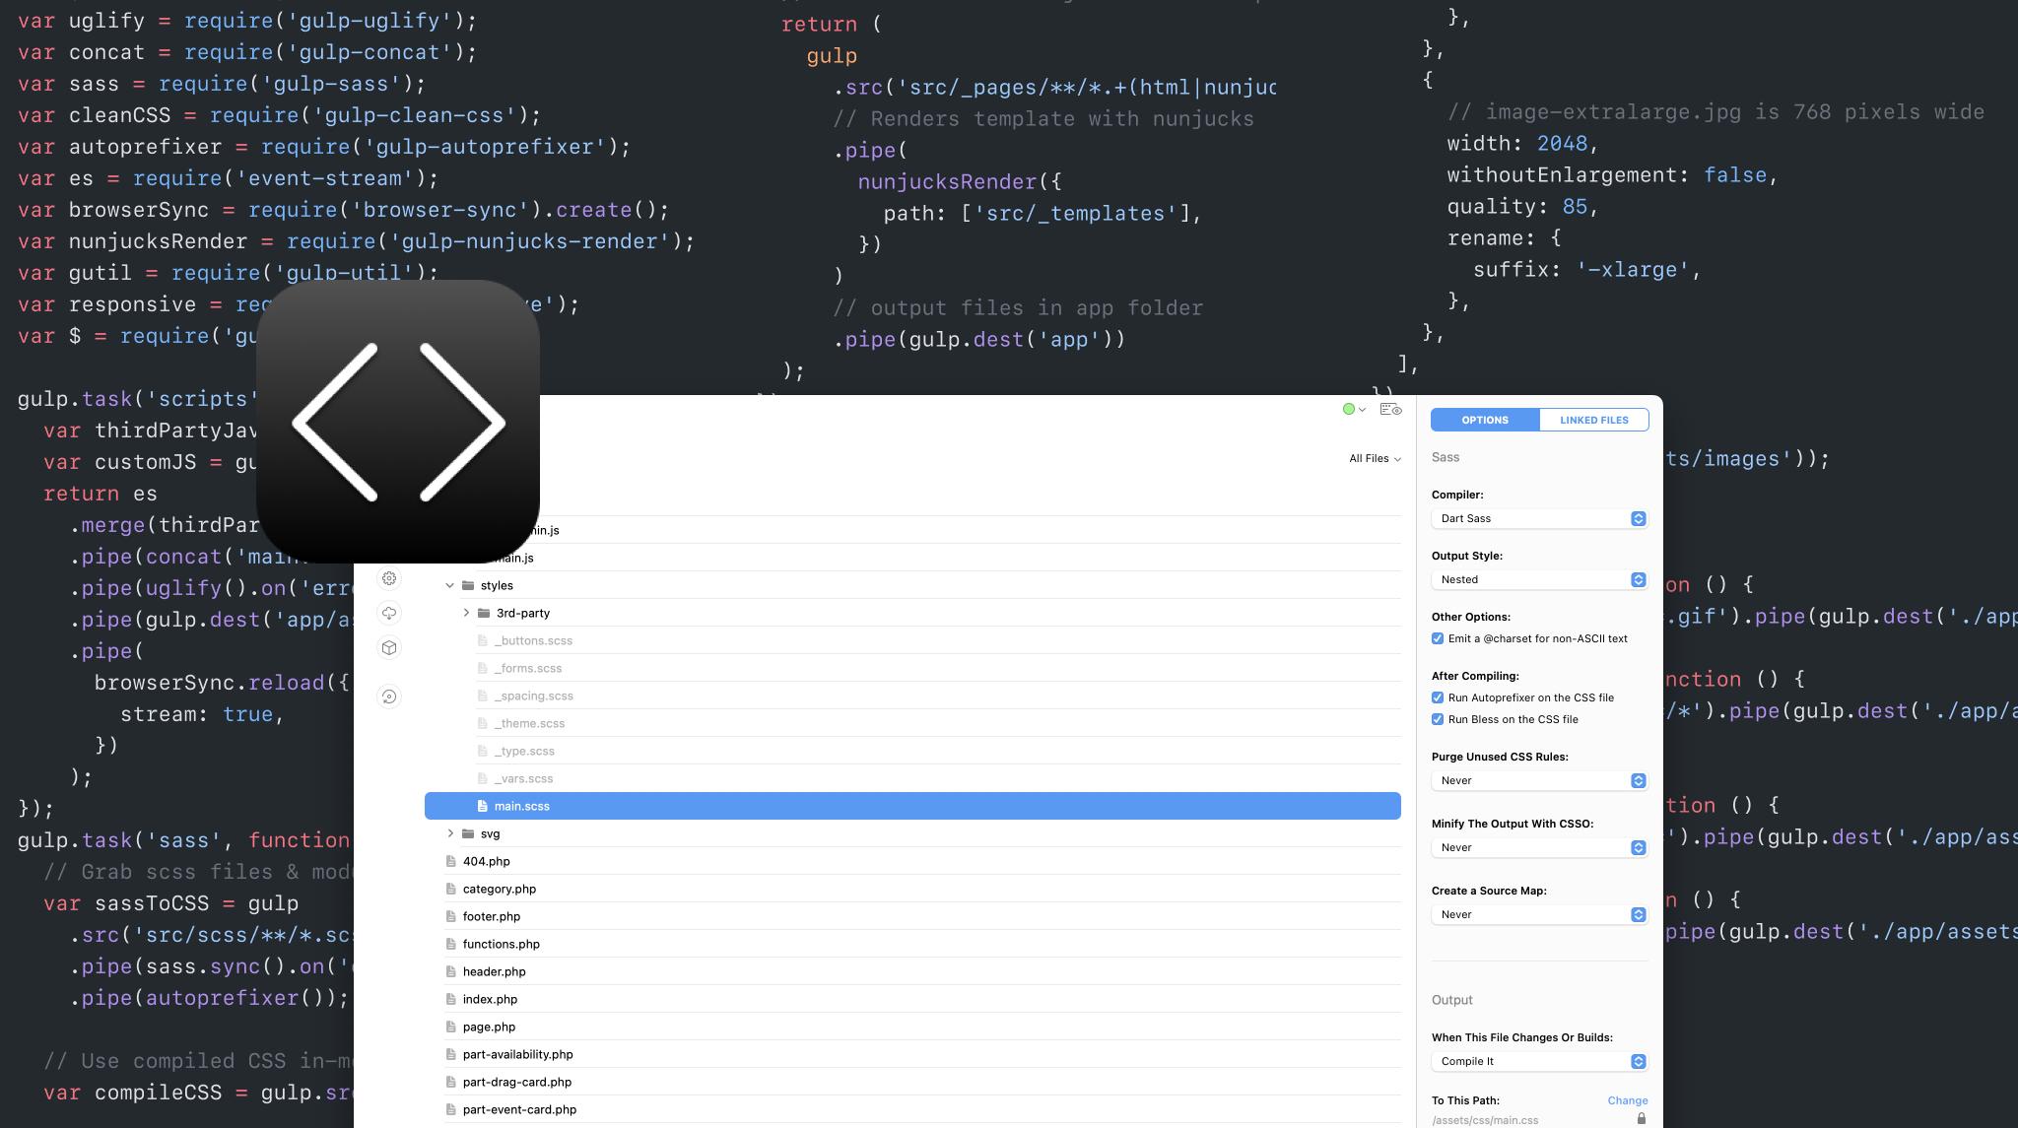
Task: Disable 'Run Autoprefixer on the CSS file'
Action: 1438,697
